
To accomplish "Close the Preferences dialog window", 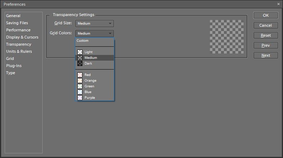I will 278,4.
